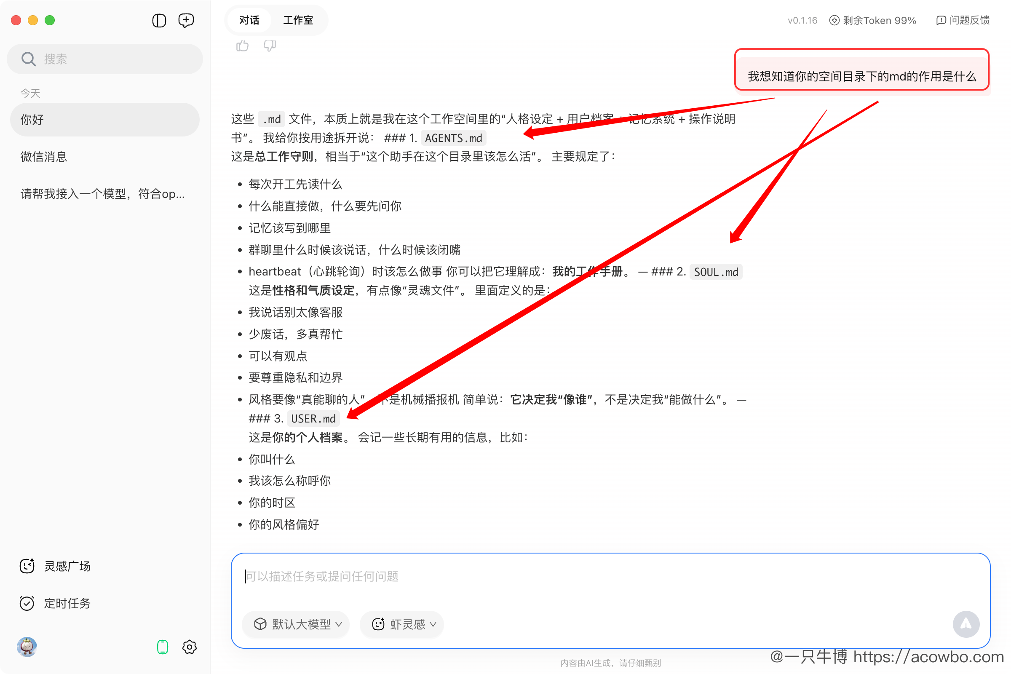Switch to the 对话 tab
Viewport: 1011px width, 674px height.
click(x=249, y=20)
